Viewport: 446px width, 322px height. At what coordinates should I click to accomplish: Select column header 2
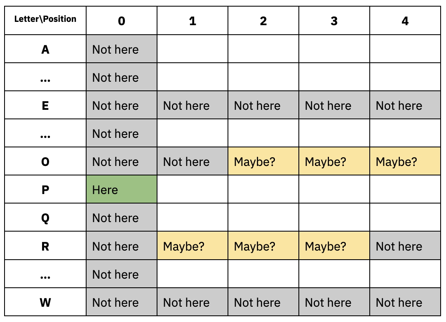[x=263, y=21]
